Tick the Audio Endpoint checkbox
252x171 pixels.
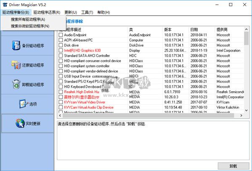coord(61,35)
